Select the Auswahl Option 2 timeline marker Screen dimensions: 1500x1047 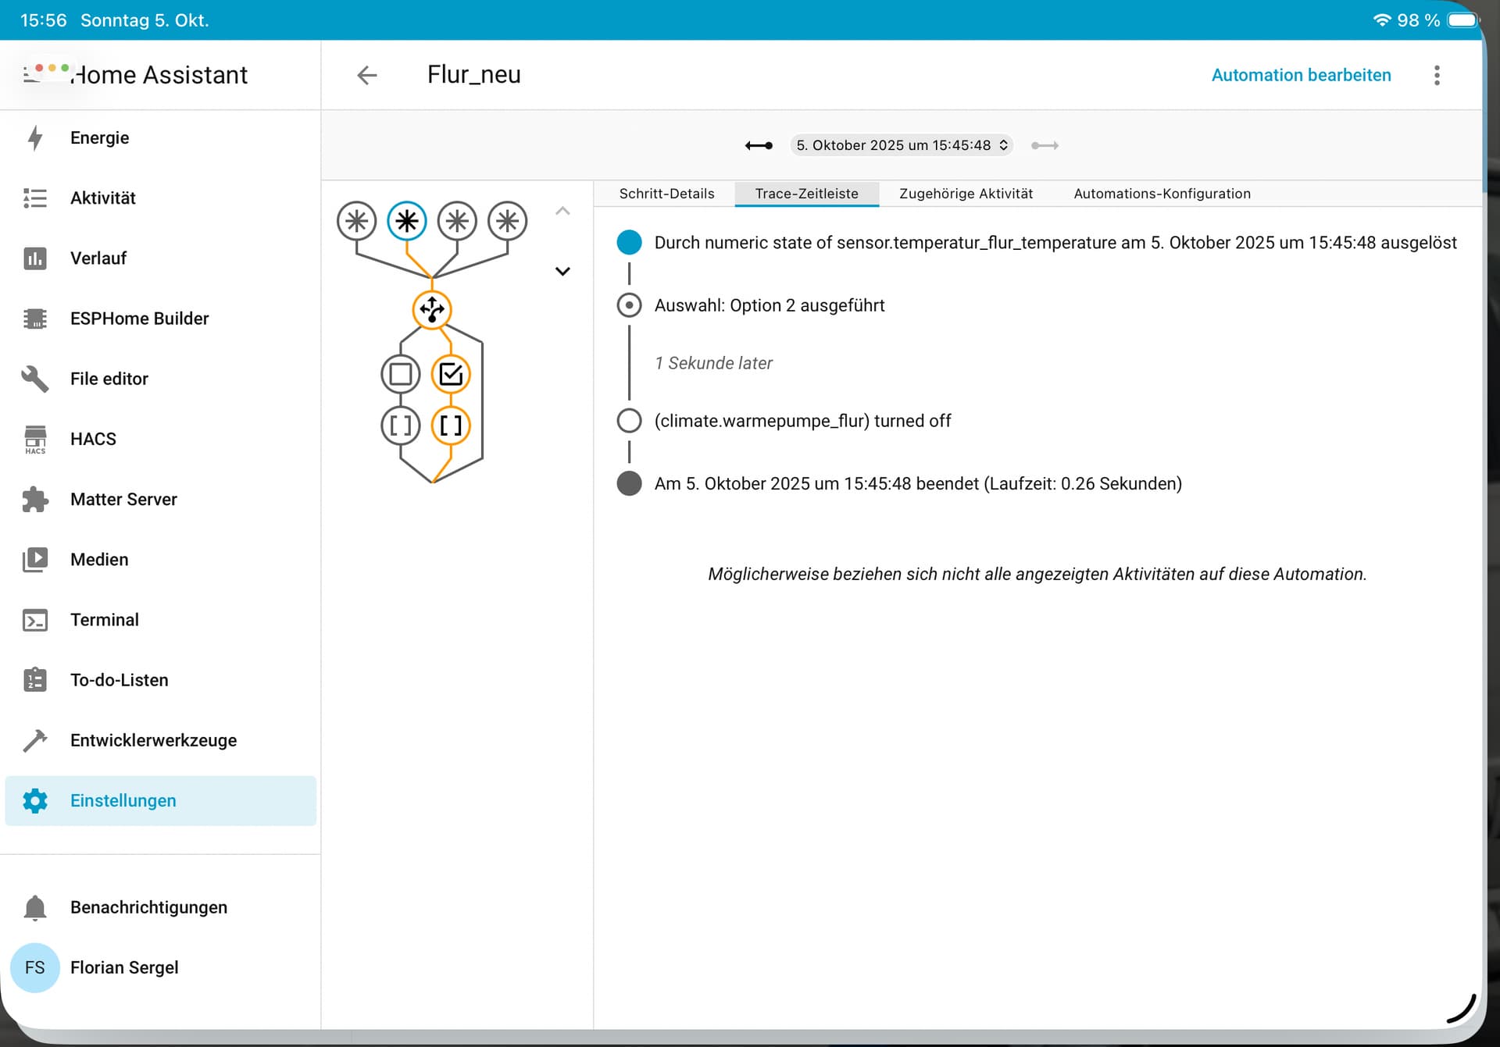point(629,305)
